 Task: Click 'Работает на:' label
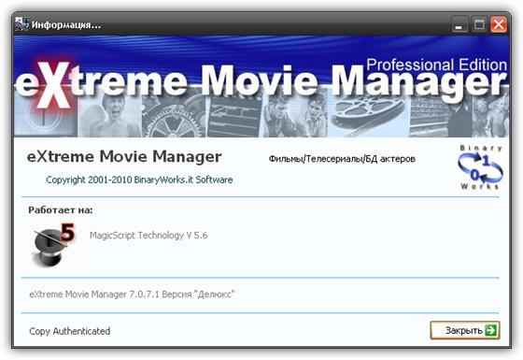(61, 210)
